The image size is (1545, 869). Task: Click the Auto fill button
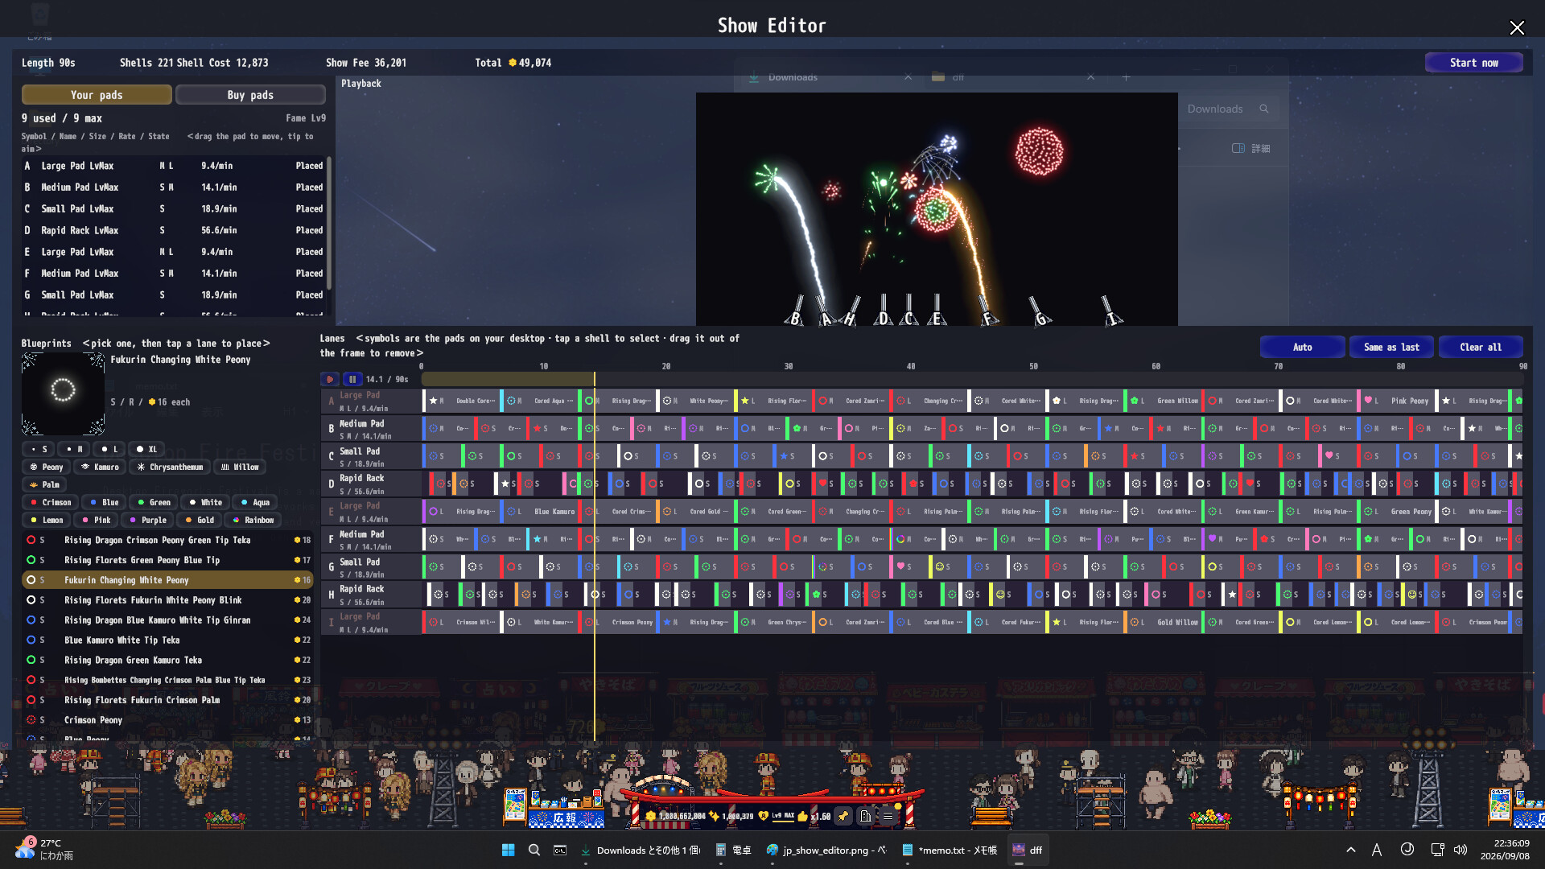pos(1302,347)
